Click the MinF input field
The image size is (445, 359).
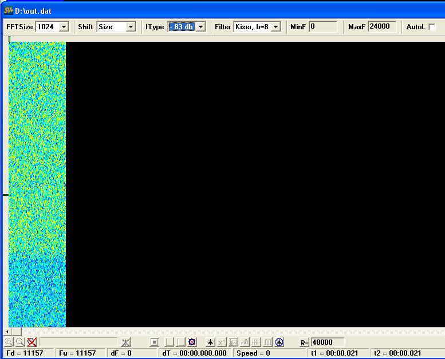click(x=323, y=27)
